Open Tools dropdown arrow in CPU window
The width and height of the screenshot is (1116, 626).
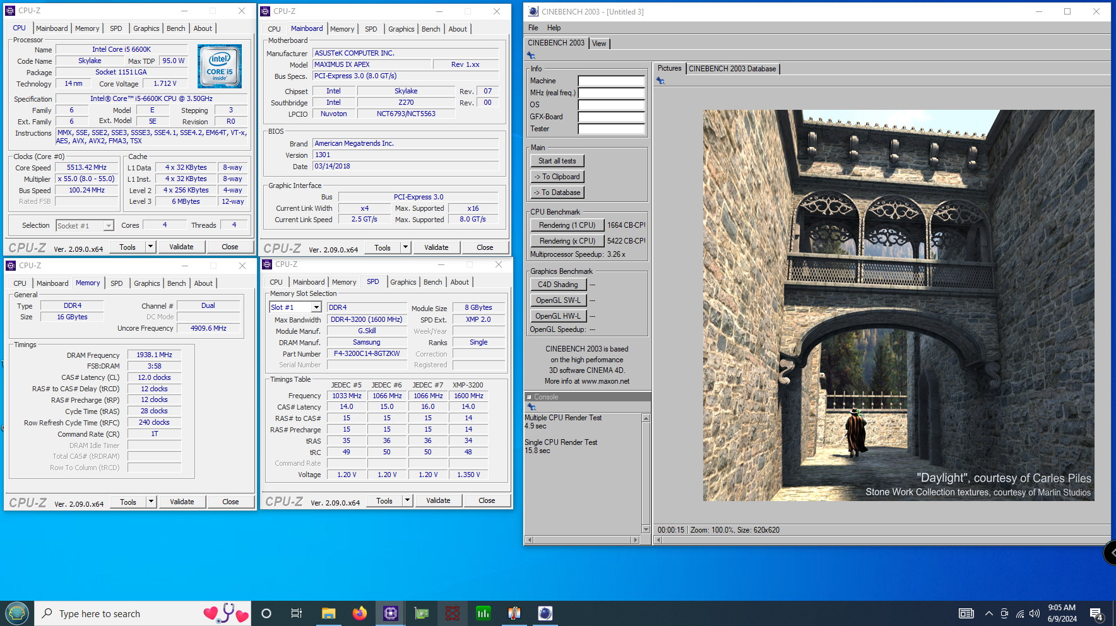pyautogui.click(x=150, y=247)
